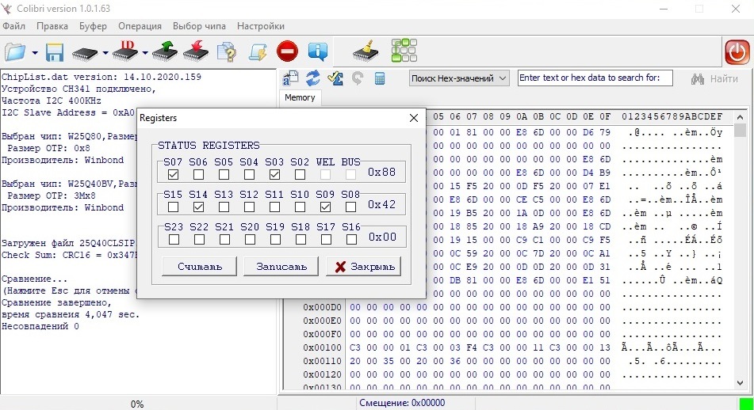Toggle the S09 status bit checkbox
This screenshot has width=754, height=410.
(325, 207)
